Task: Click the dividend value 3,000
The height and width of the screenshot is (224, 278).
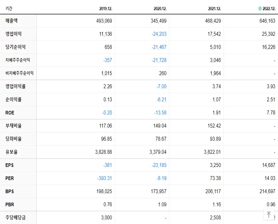Action: click(106, 218)
